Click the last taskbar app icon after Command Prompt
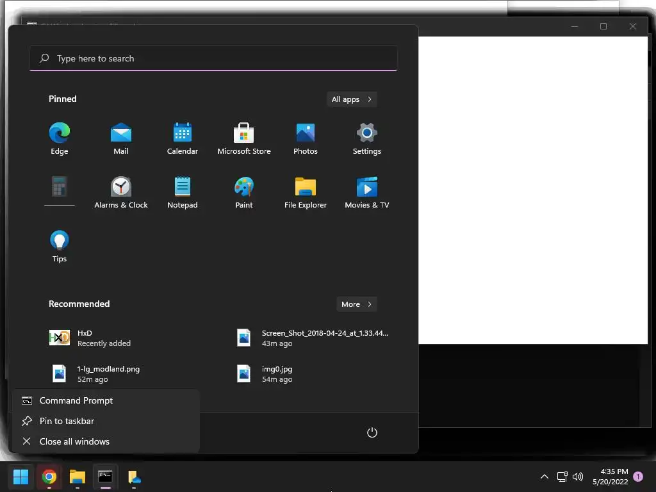Screen dimensions: 656x492 click(x=134, y=477)
